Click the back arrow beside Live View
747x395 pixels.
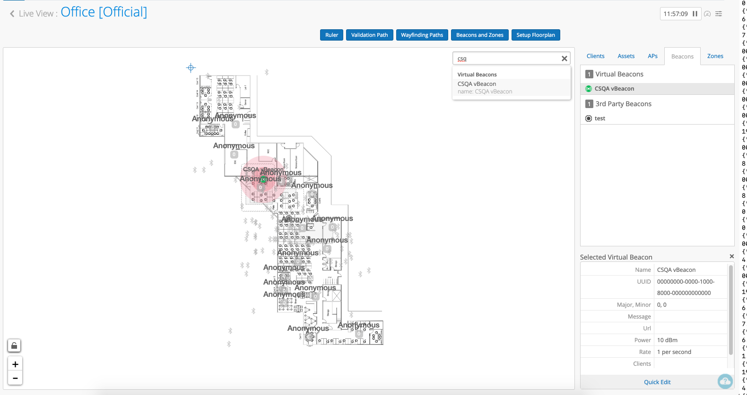pos(12,14)
